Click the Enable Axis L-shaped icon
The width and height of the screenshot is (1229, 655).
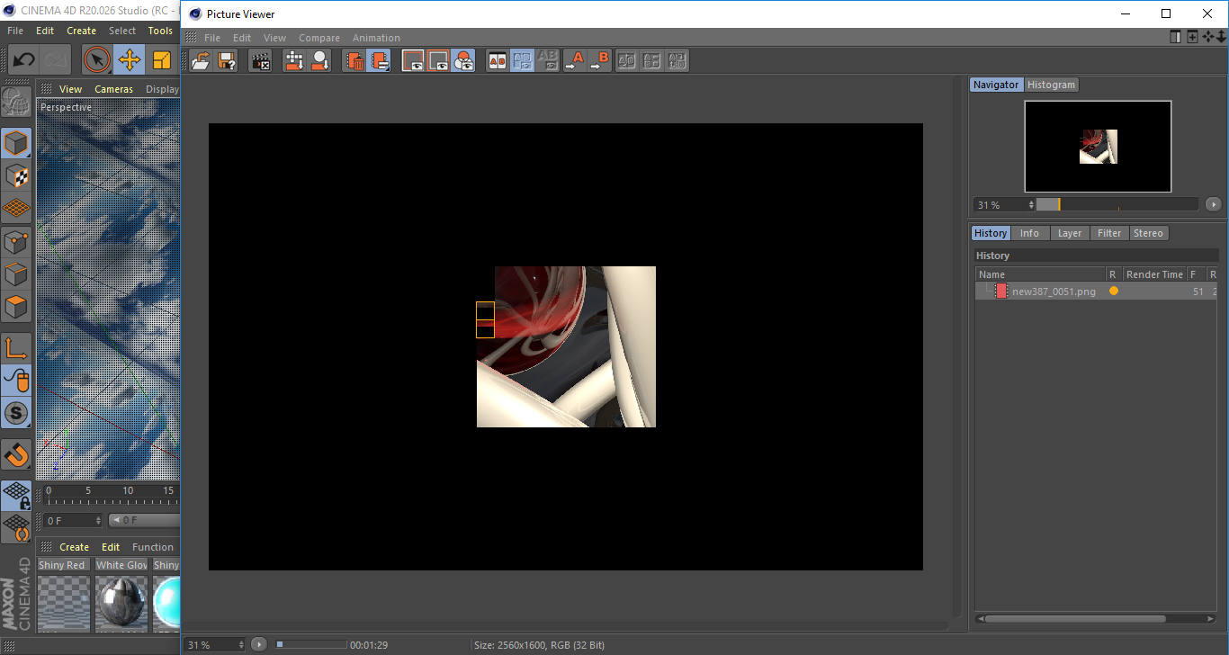(16, 348)
